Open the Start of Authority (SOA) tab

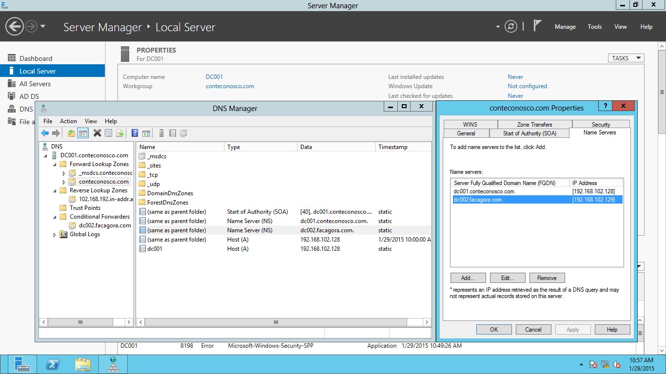point(529,133)
